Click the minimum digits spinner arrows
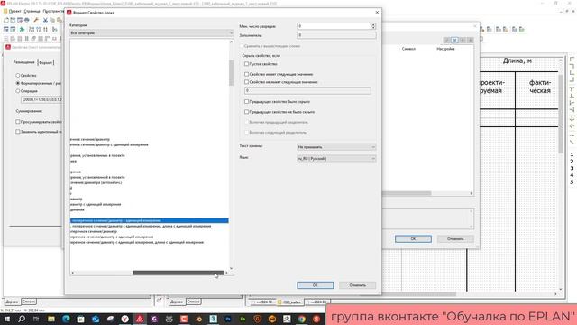 [373, 26]
